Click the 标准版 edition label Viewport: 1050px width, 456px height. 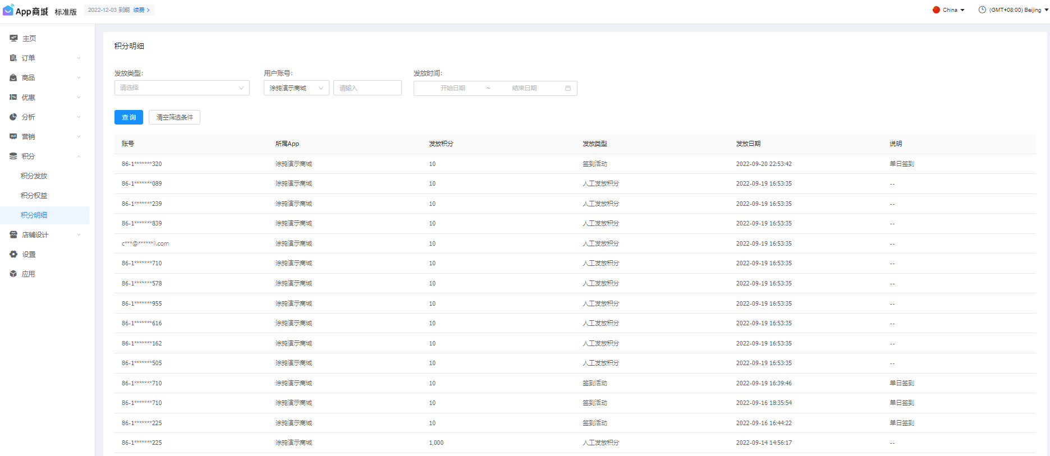click(66, 12)
